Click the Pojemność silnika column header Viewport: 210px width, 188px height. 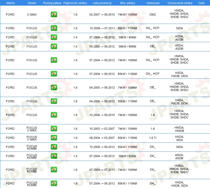pyautogui.click(x=75, y=3)
